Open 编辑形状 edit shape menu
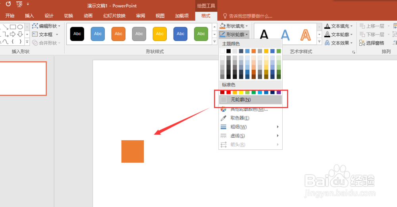This screenshot has height=207, width=397. pos(46,26)
